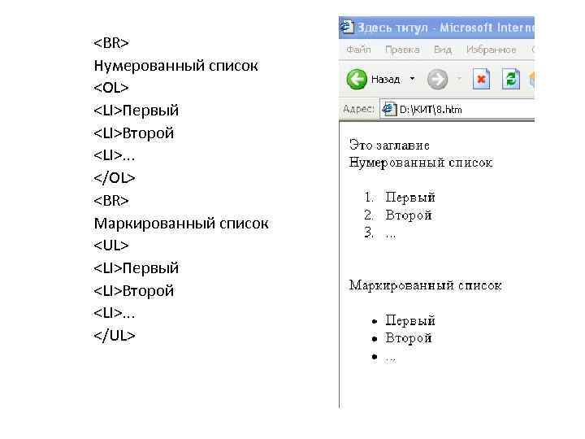Click the '<OL>' code line

tap(111, 88)
